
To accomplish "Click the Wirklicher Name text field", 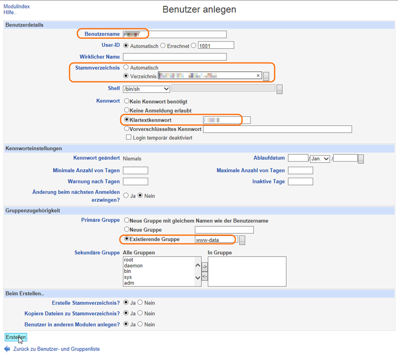I will [174, 57].
